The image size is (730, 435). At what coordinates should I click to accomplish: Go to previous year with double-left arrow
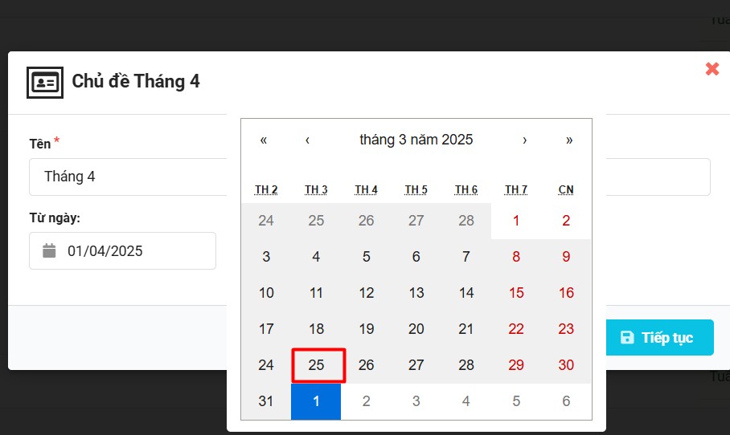coord(264,140)
